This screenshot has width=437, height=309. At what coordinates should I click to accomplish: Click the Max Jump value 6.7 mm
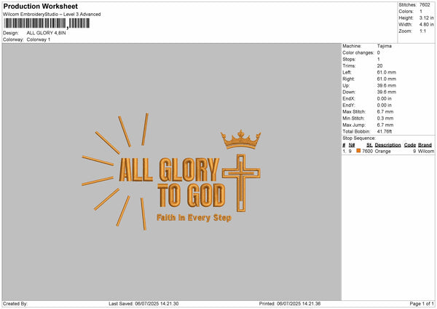(385, 125)
